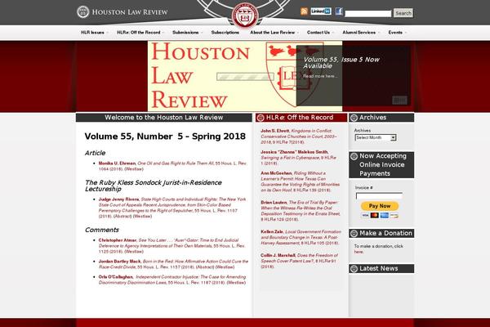Open the Submissions menu
Image resolution: width=490 pixels, height=327 pixels.
pyautogui.click(x=188, y=33)
